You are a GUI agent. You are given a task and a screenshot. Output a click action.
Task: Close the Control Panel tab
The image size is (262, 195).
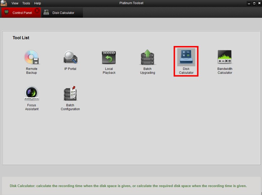pyautogui.click(x=37, y=11)
